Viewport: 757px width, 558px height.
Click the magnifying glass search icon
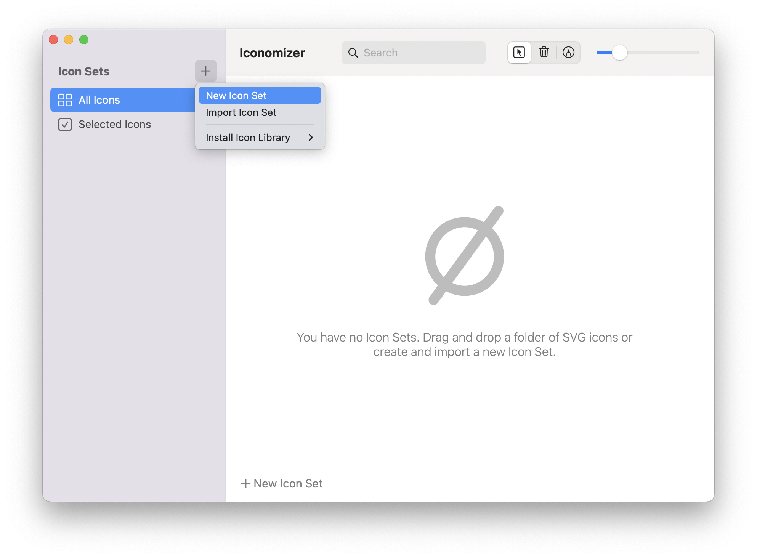[353, 53]
